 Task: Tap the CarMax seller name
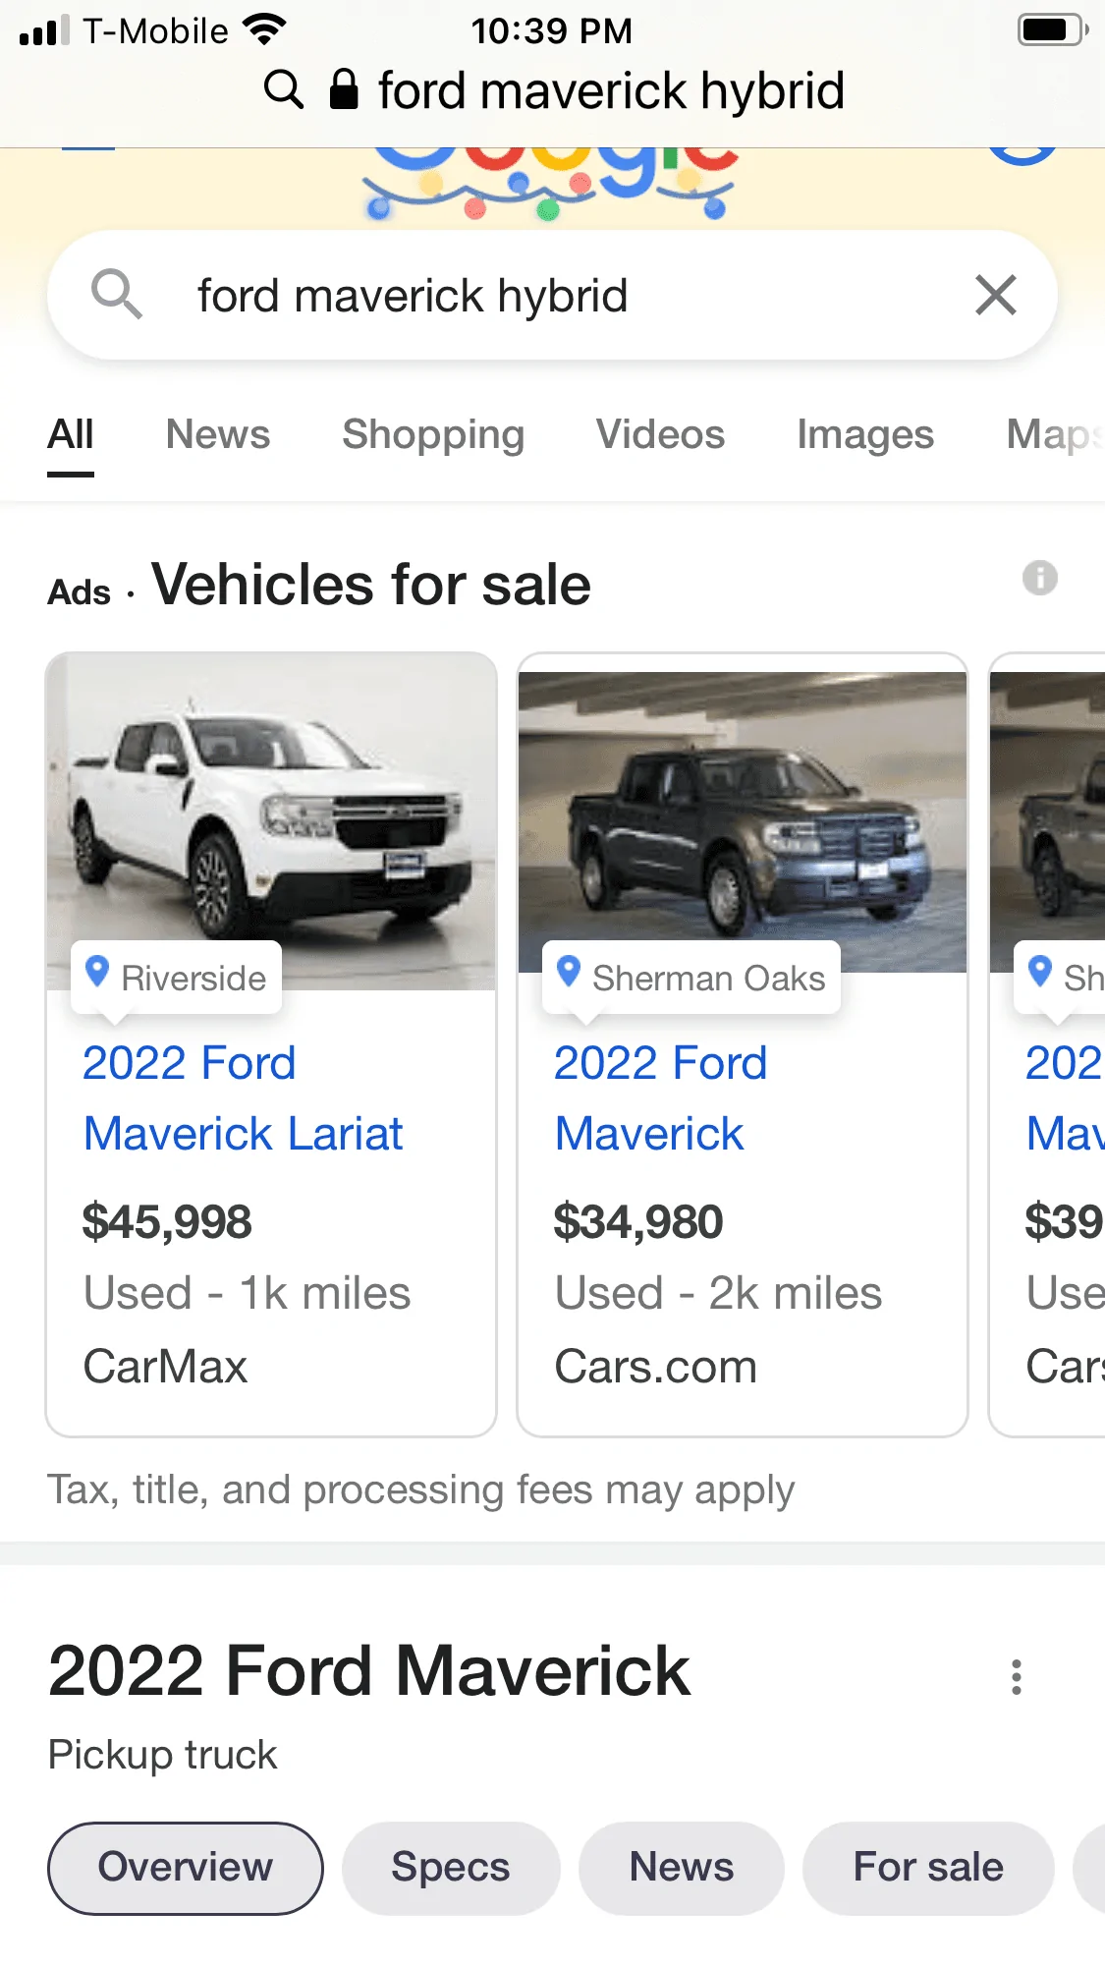pyautogui.click(x=165, y=1367)
